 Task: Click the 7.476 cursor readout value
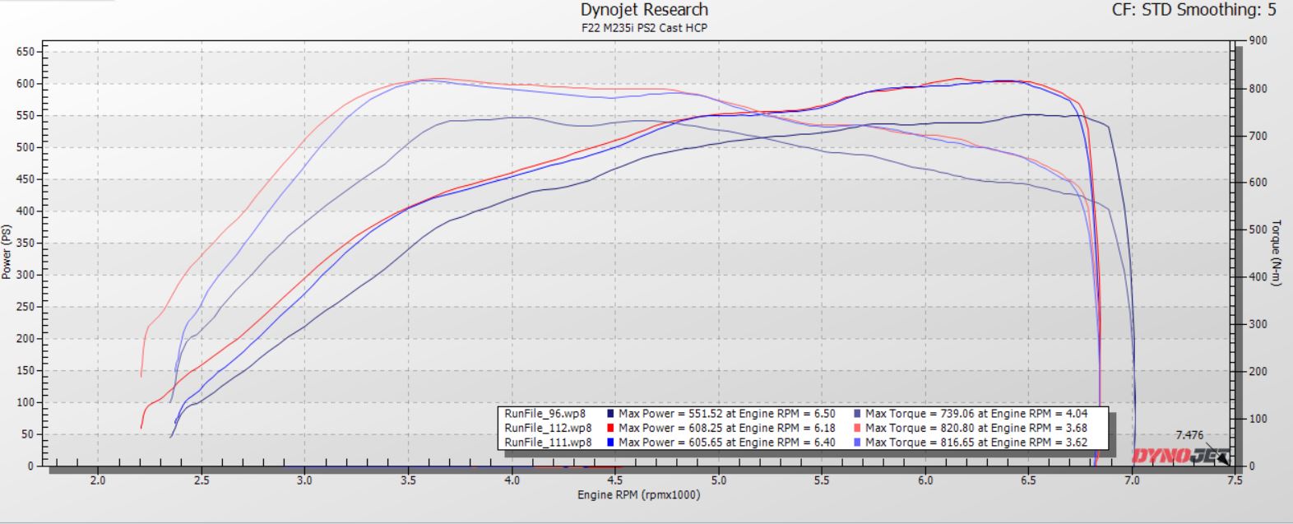coord(1189,435)
